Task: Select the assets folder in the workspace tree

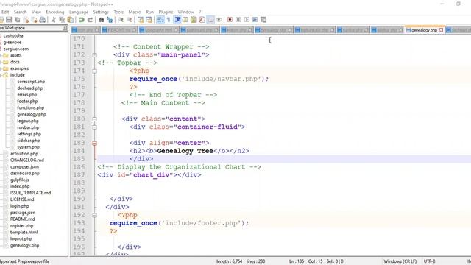Action: point(16,55)
